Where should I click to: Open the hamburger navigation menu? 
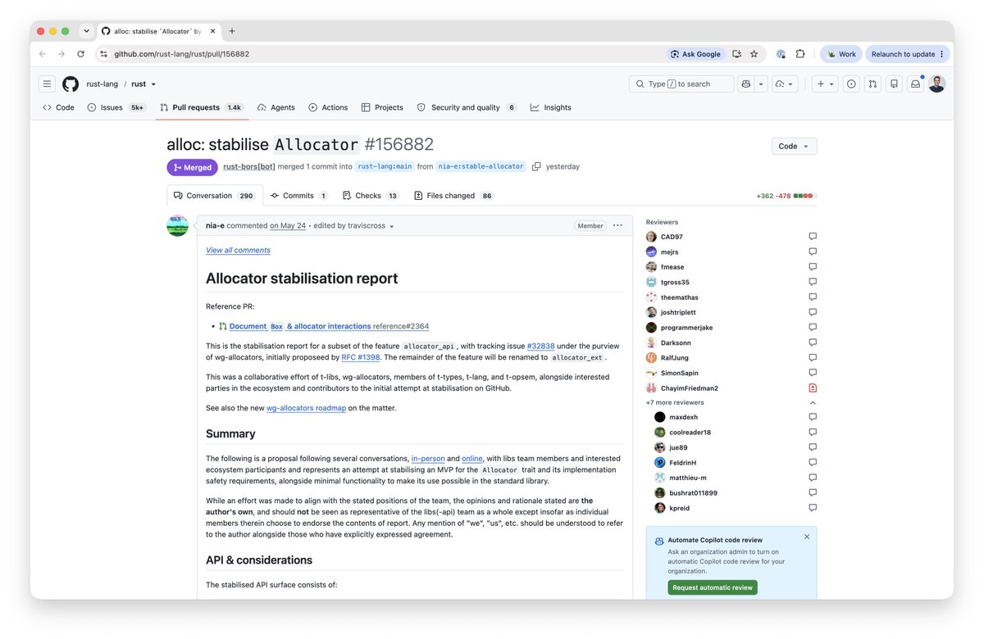pos(48,84)
